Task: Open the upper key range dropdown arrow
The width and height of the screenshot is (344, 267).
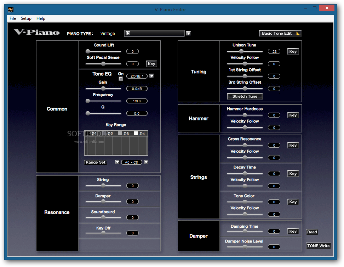Action: tap(146, 162)
